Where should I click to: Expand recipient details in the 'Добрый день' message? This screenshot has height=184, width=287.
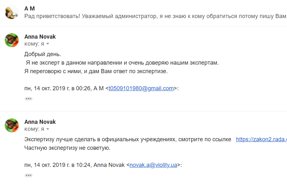point(48,44)
